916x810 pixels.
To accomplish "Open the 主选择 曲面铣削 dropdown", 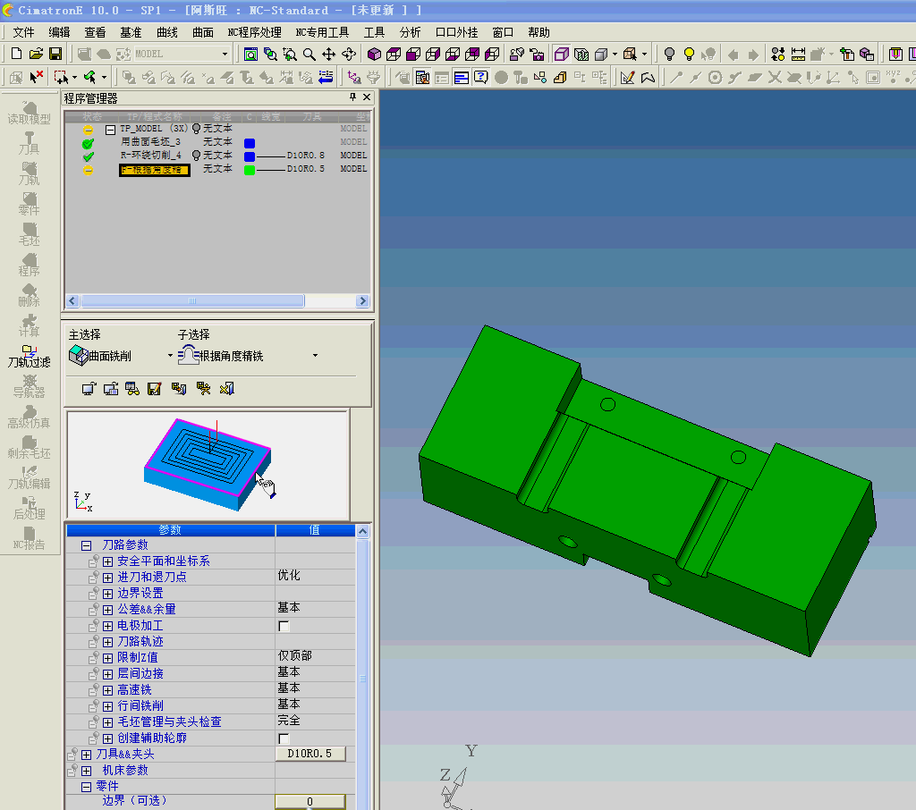I will point(170,356).
